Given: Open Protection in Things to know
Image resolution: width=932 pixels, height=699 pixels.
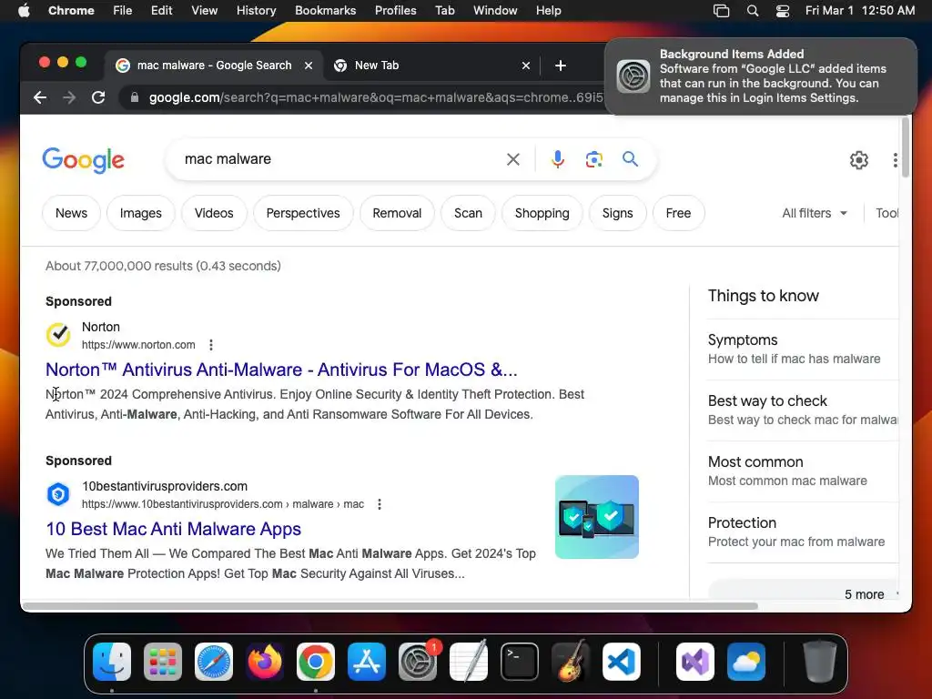Looking at the screenshot, I should [802, 532].
